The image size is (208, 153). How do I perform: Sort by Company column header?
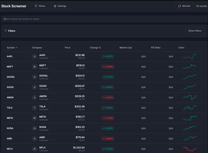pos(37,48)
